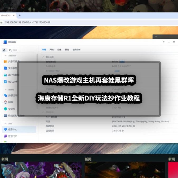Switch to the 存储 tab

coord(59,50)
